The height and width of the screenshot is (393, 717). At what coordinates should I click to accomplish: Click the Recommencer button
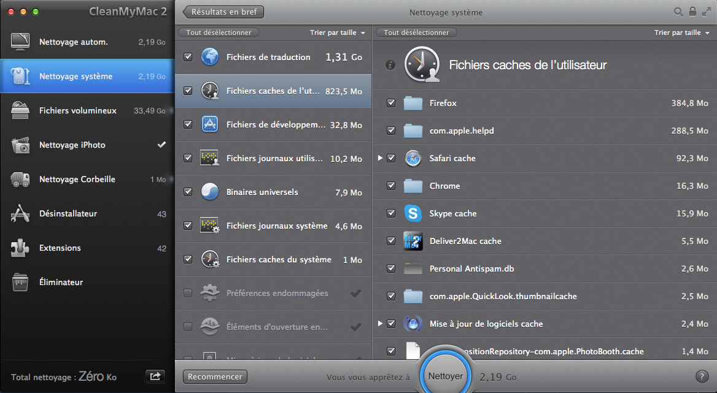215,376
